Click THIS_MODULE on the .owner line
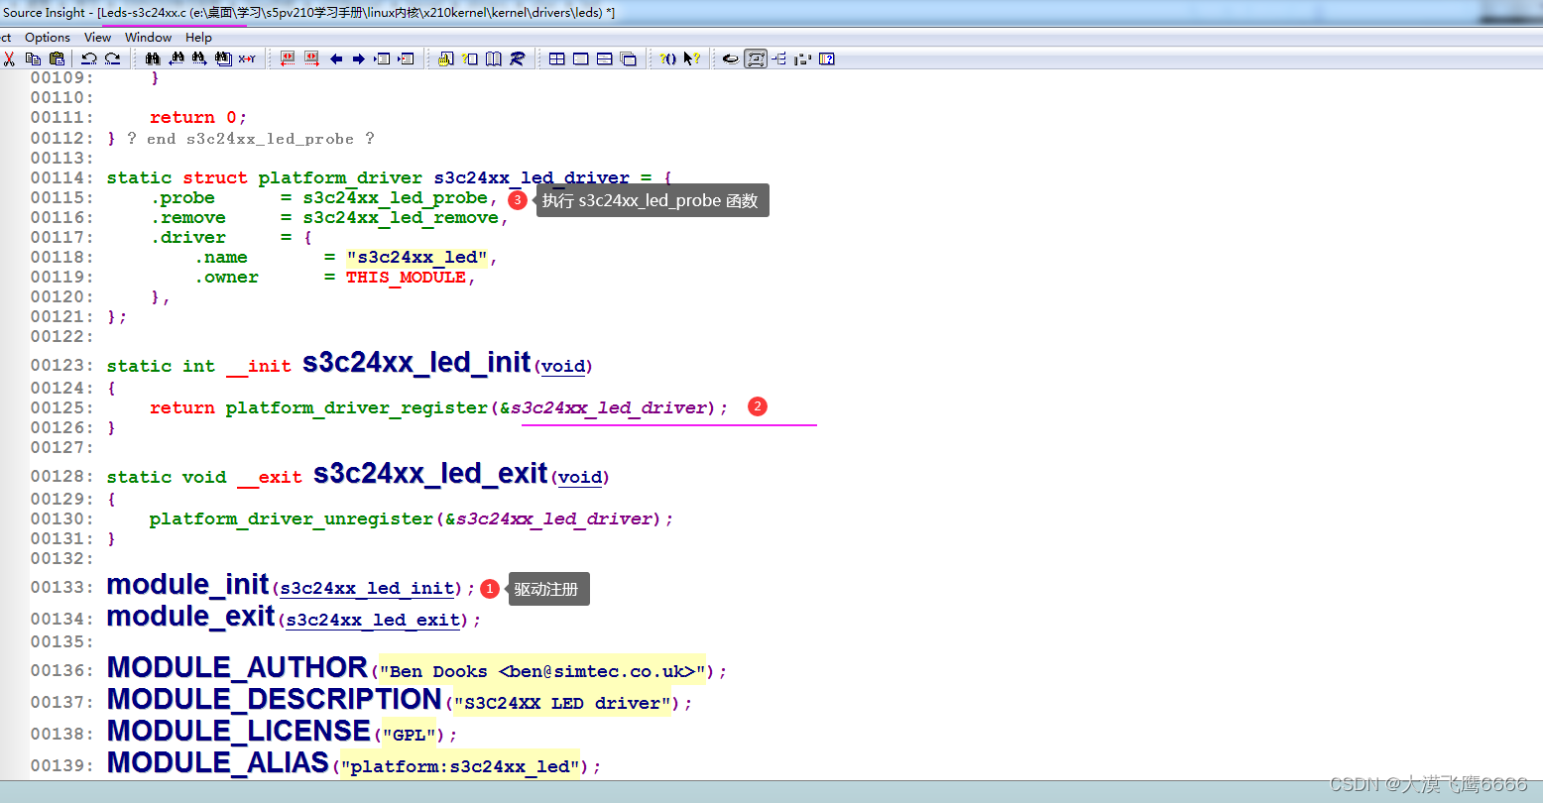This screenshot has width=1543, height=803. point(406,277)
